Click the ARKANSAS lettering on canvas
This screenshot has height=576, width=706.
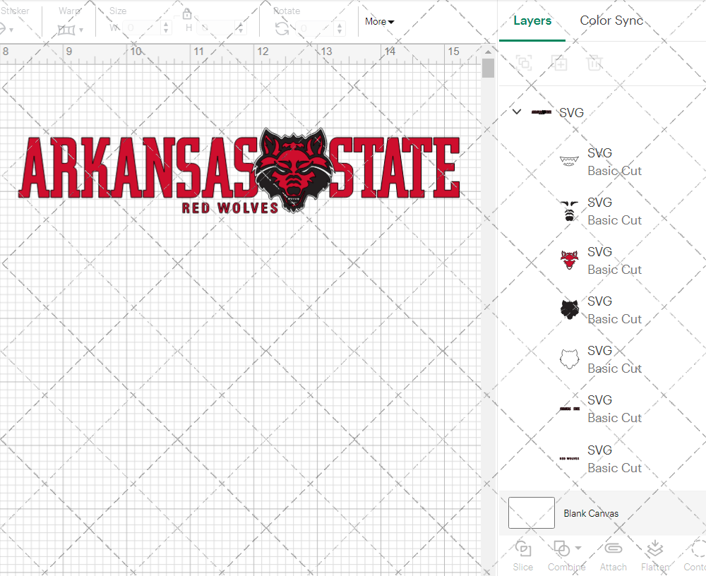[138, 167]
